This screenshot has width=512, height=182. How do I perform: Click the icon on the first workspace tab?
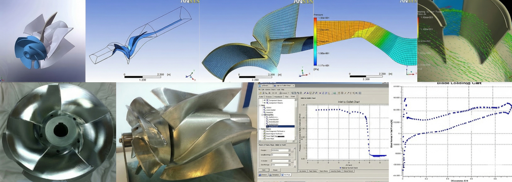[x=259, y=86]
